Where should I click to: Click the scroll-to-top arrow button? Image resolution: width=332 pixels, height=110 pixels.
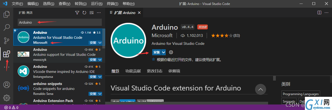click(x=260, y=89)
